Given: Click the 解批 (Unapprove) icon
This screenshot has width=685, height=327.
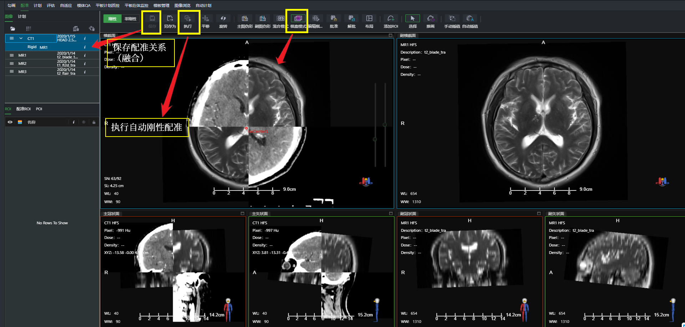Looking at the screenshot, I should click(351, 19).
